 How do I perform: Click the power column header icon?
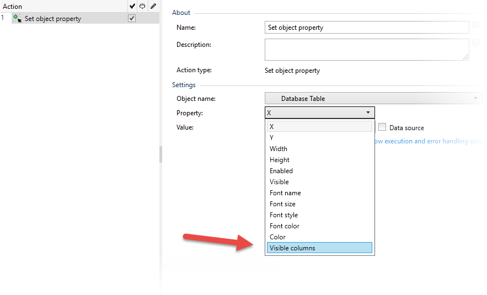click(x=142, y=6)
